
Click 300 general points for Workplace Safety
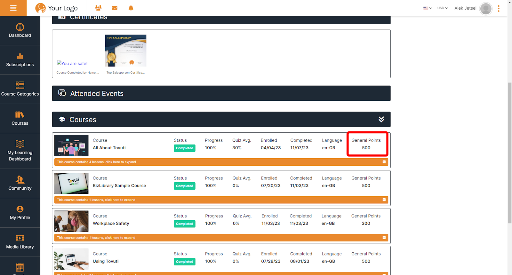click(x=366, y=224)
